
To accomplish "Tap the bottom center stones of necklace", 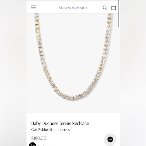I will click(x=73, y=97).
